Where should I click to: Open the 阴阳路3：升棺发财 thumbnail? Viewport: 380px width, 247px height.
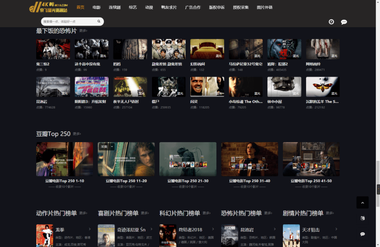pos(91,87)
